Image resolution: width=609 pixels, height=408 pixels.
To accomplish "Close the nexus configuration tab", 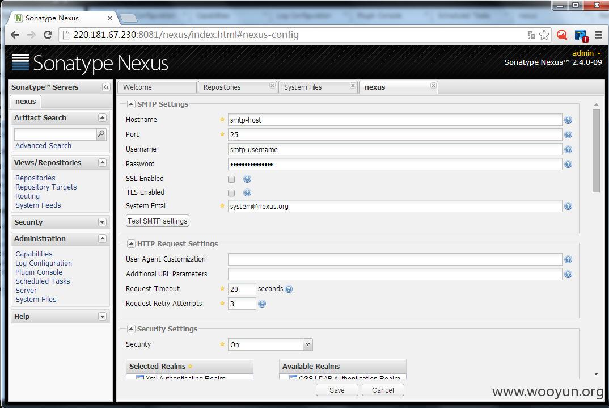I will point(433,86).
